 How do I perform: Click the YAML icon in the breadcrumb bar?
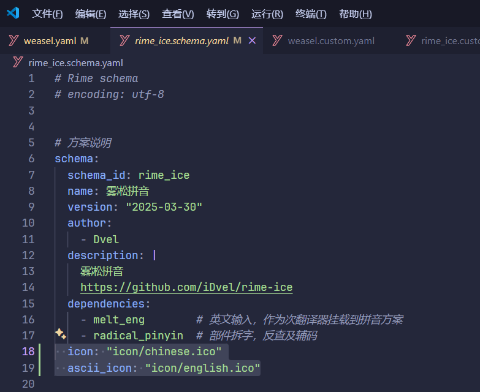(18, 62)
